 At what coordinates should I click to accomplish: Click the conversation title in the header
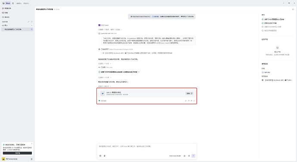(44, 9)
